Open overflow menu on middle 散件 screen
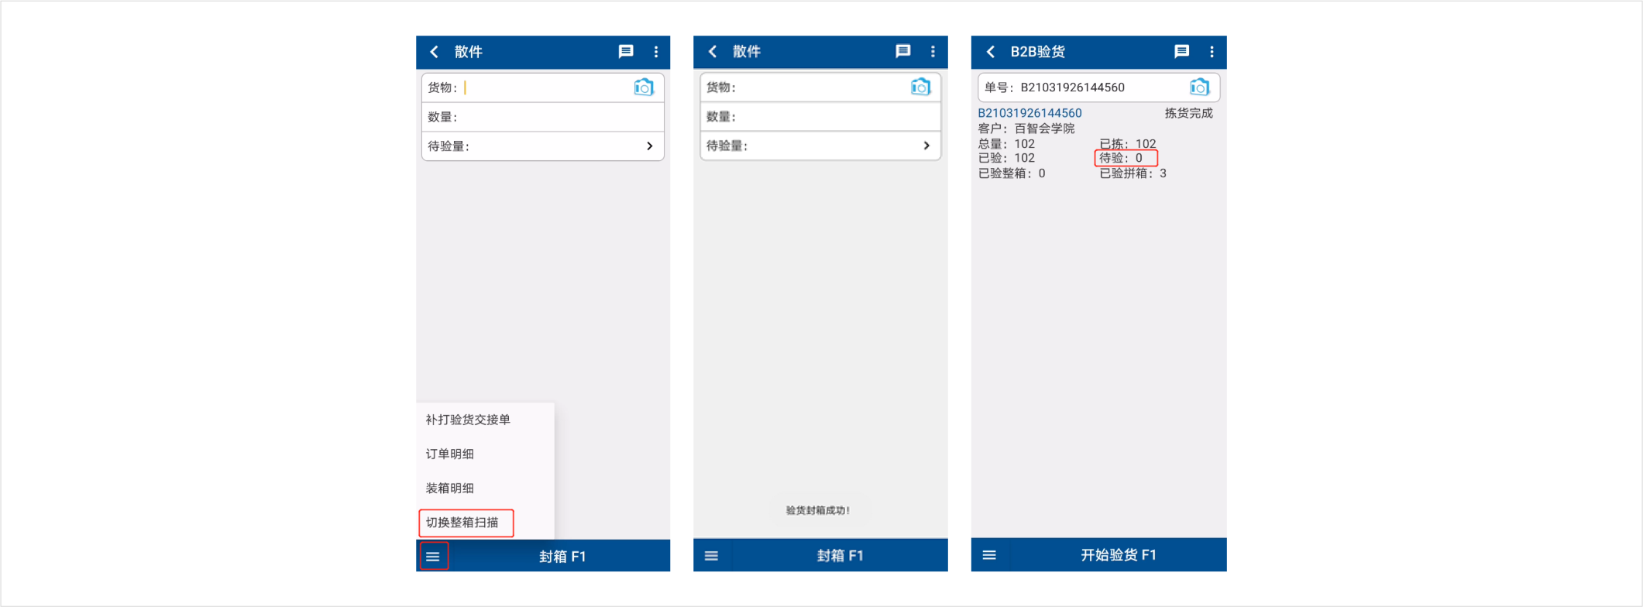This screenshot has width=1643, height=607. pos(933,52)
